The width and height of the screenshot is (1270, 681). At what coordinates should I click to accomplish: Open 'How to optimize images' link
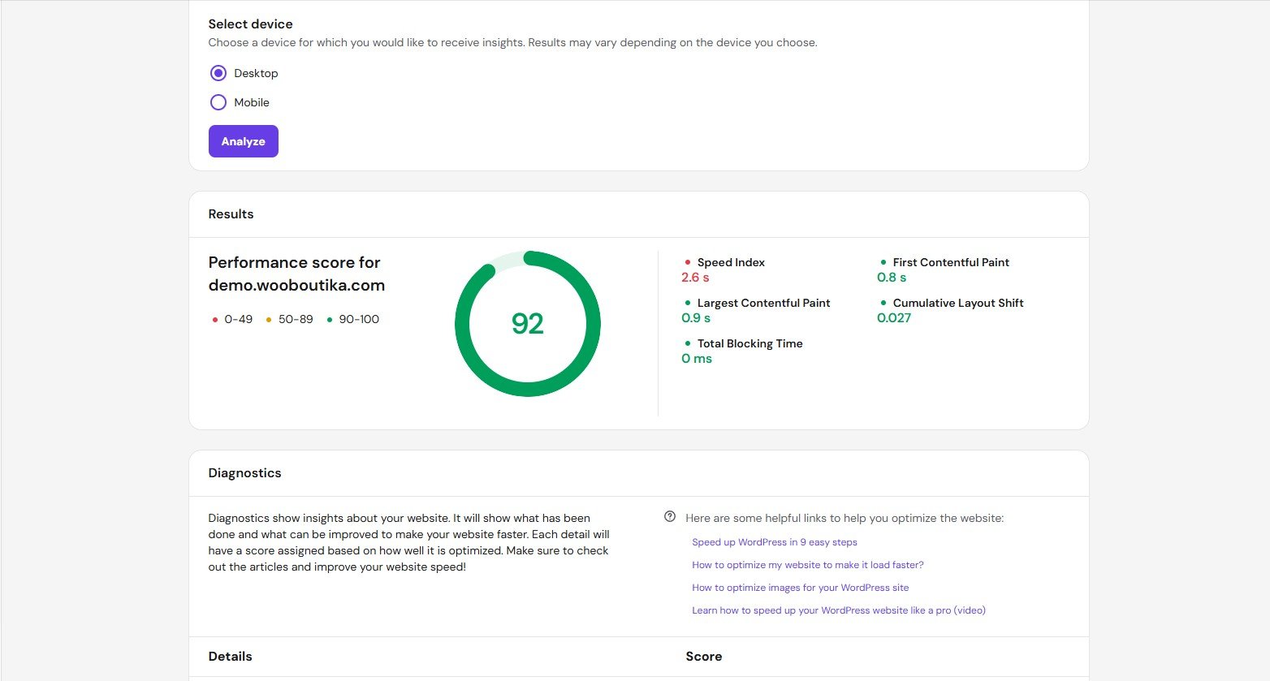800,588
